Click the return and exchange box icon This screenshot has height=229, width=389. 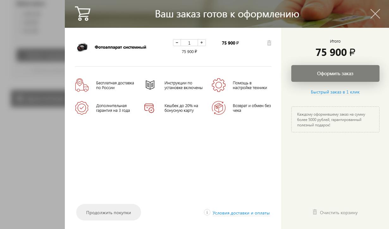(x=219, y=108)
